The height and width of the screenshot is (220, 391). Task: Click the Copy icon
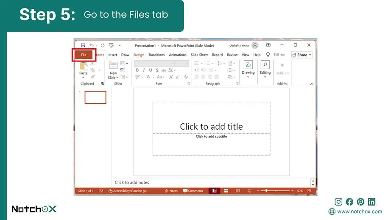pyautogui.click(x=92, y=70)
